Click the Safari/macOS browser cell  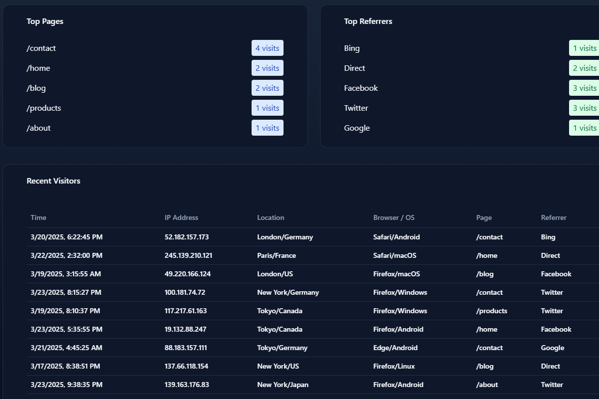click(x=395, y=255)
